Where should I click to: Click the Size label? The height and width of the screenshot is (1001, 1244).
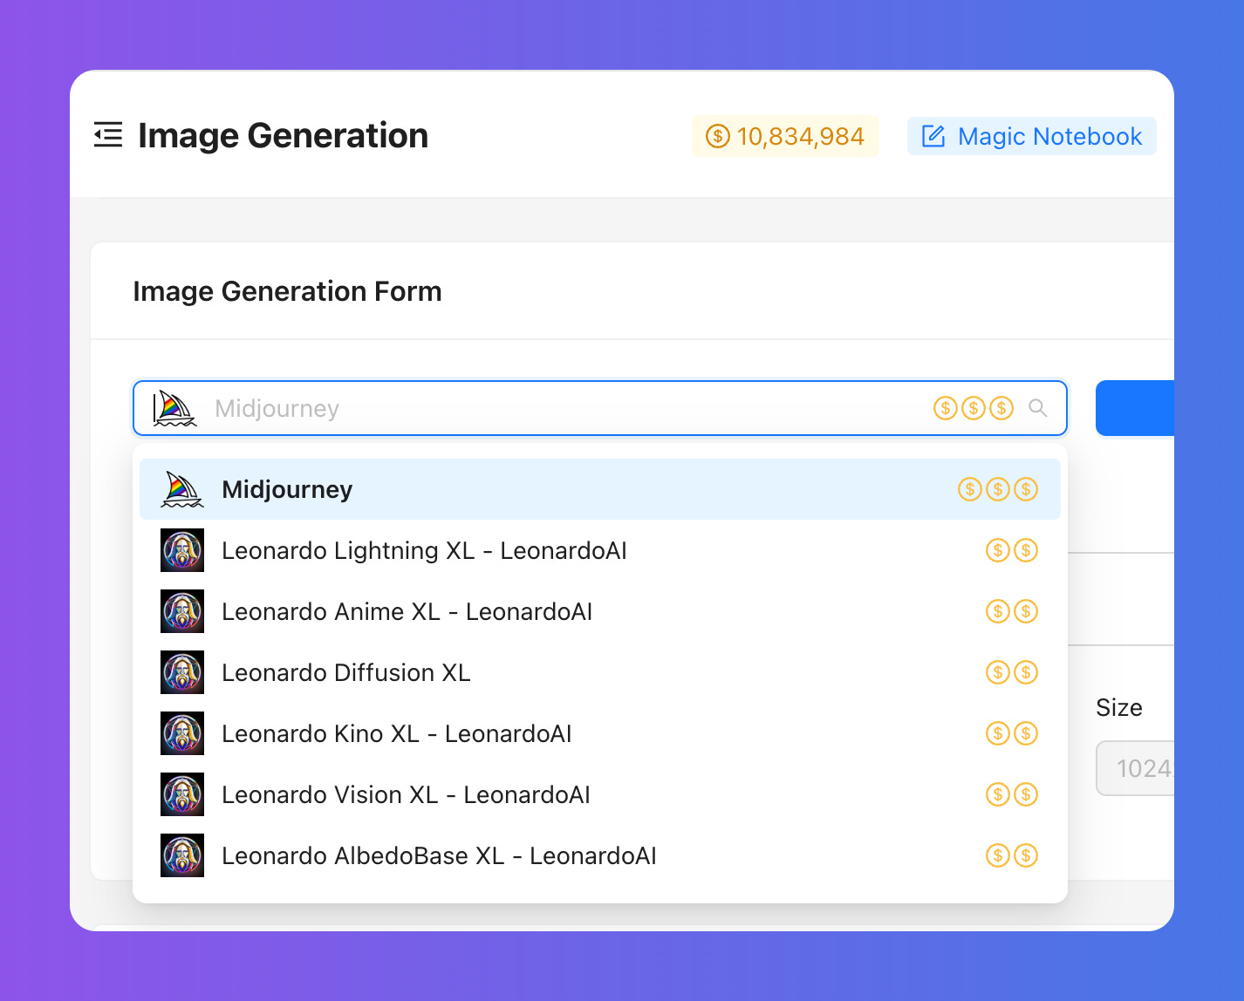(1119, 707)
